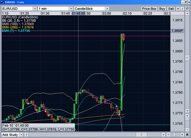Click the EMA (7) ~ 1.37736 label
The image size is (191, 138).
[x=16, y=31]
